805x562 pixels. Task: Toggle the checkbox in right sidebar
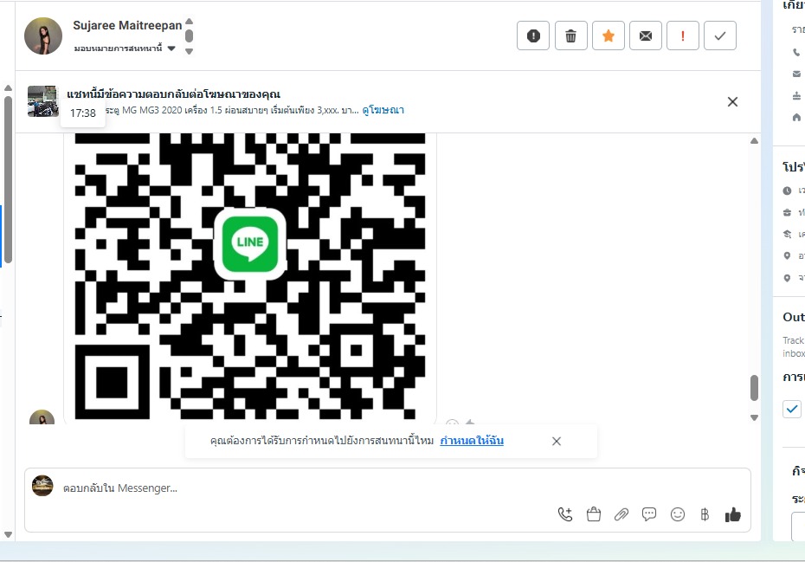[x=792, y=409]
